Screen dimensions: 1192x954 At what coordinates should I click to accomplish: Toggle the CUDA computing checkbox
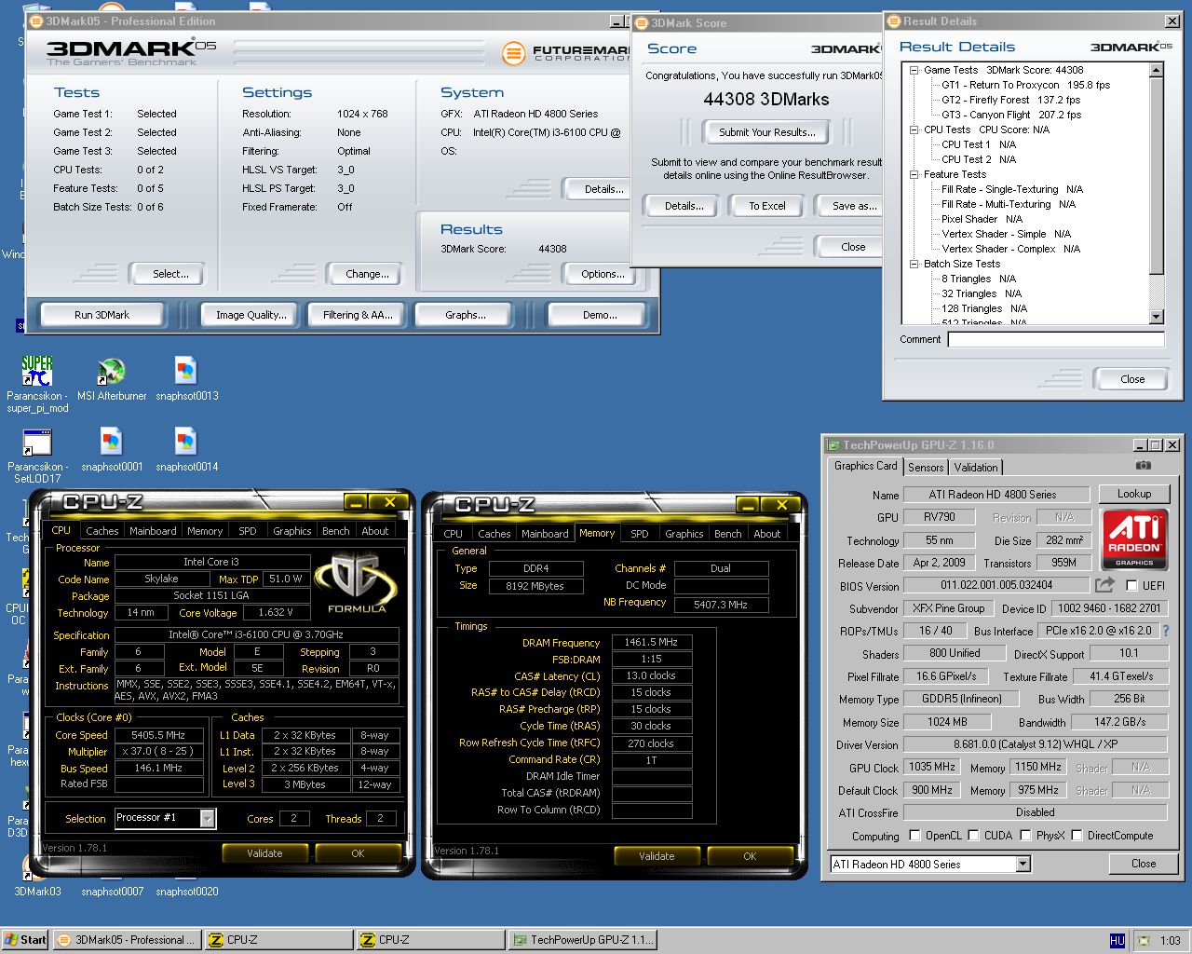click(x=973, y=836)
